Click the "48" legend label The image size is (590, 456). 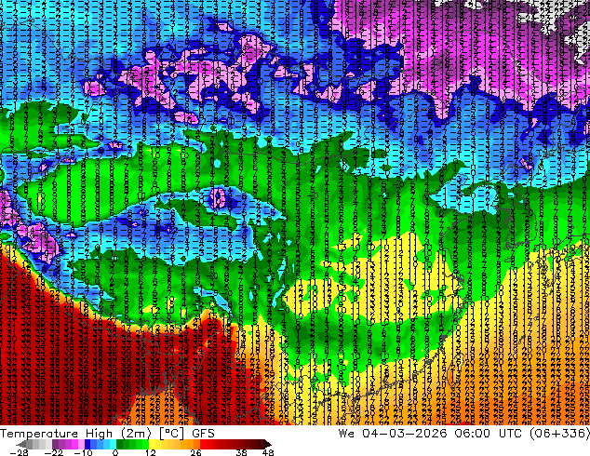pyautogui.click(x=268, y=452)
